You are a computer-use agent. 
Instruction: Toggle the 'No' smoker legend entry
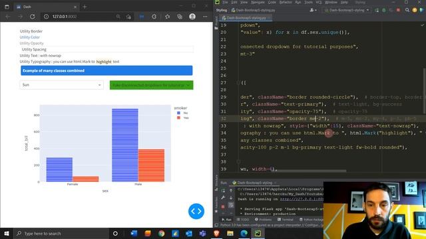pyautogui.click(x=182, y=113)
